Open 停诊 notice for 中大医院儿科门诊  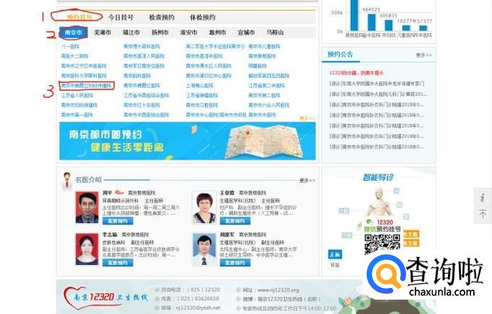point(378,94)
